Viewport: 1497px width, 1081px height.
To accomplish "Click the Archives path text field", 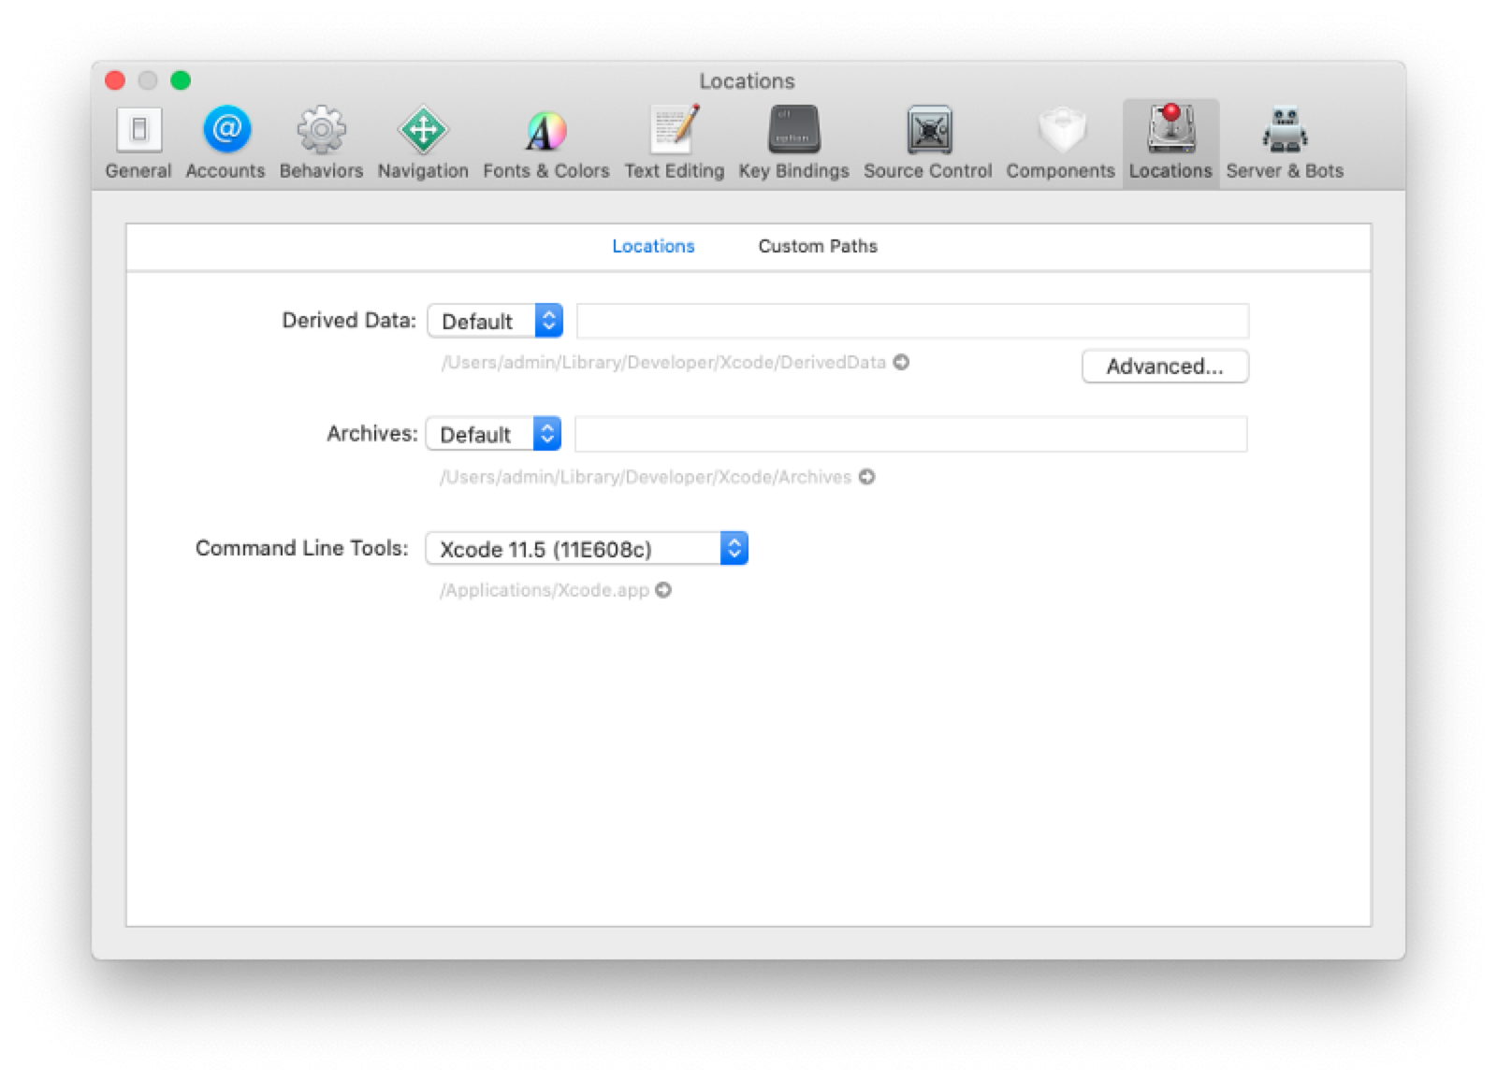I will click(x=911, y=434).
